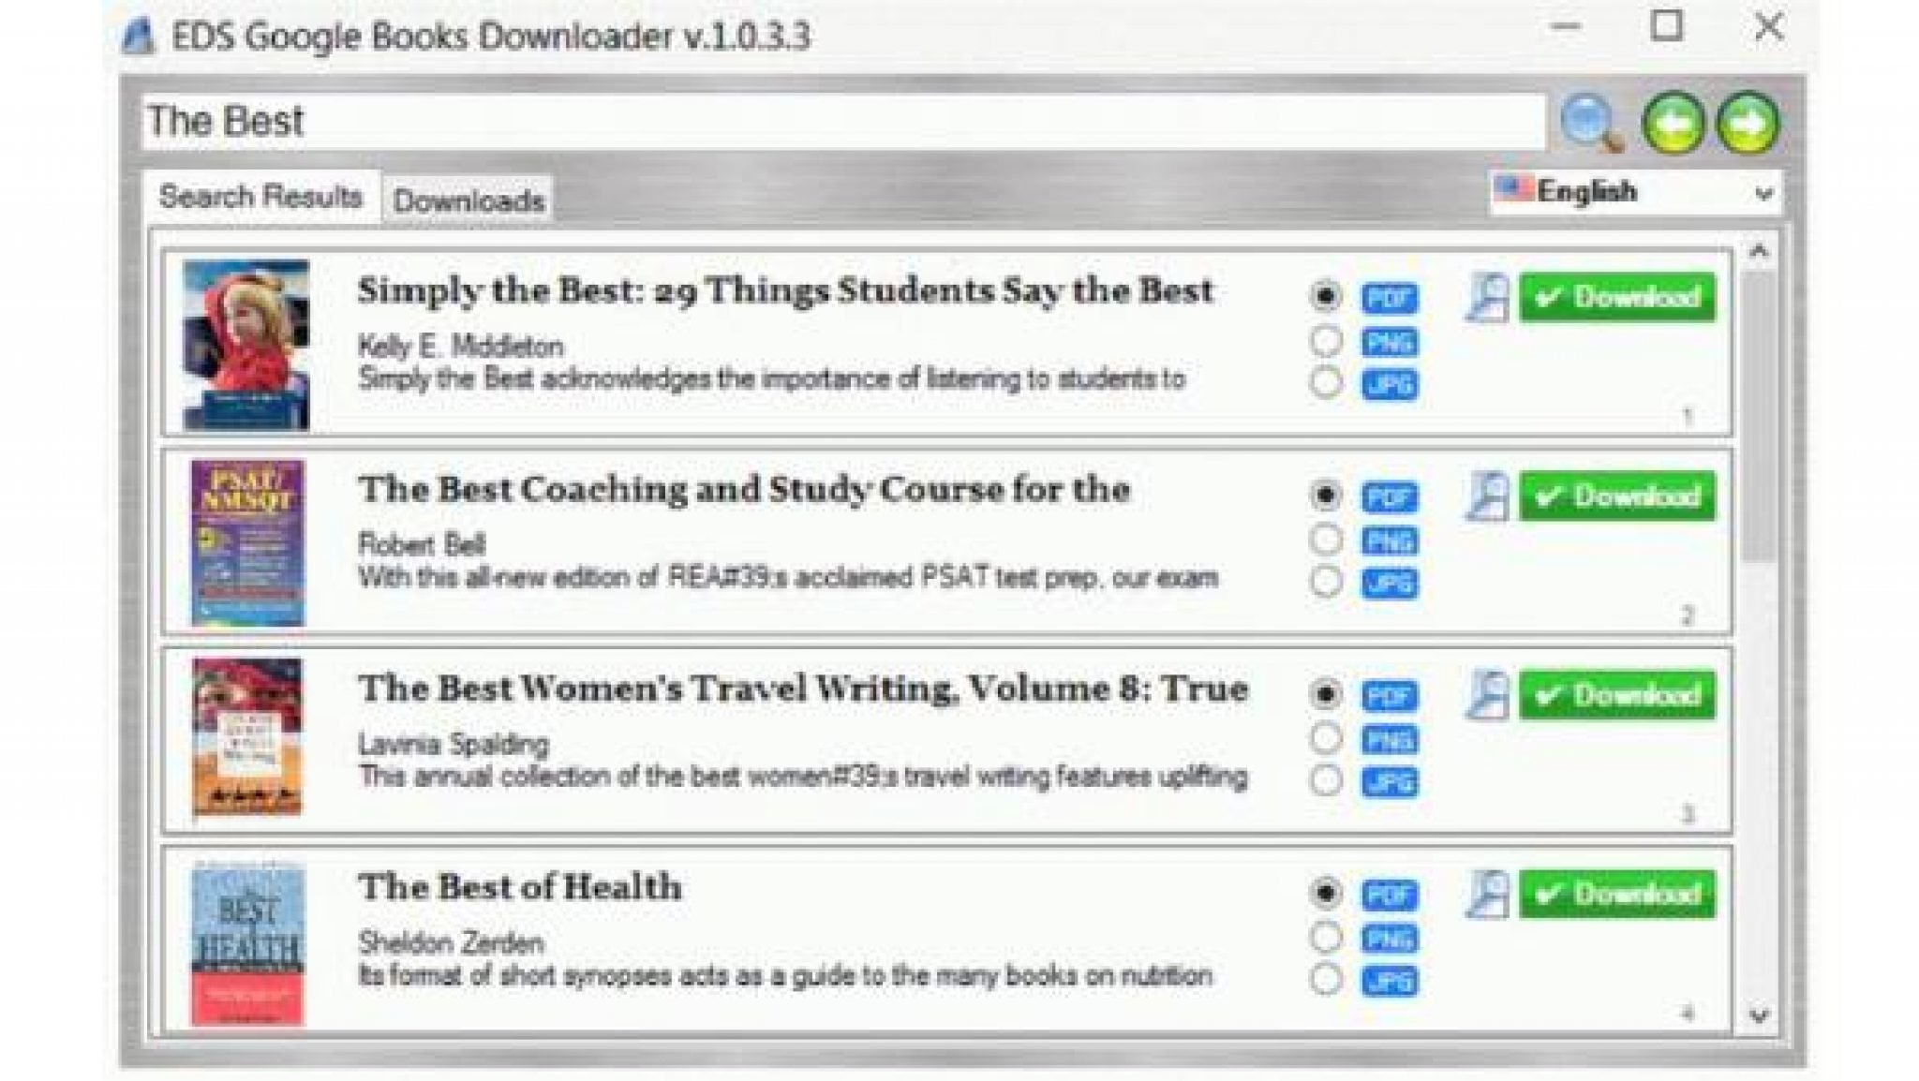Download The Best Women's Travel Writing
The width and height of the screenshot is (1919, 1081).
click(x=1617, y=696)
